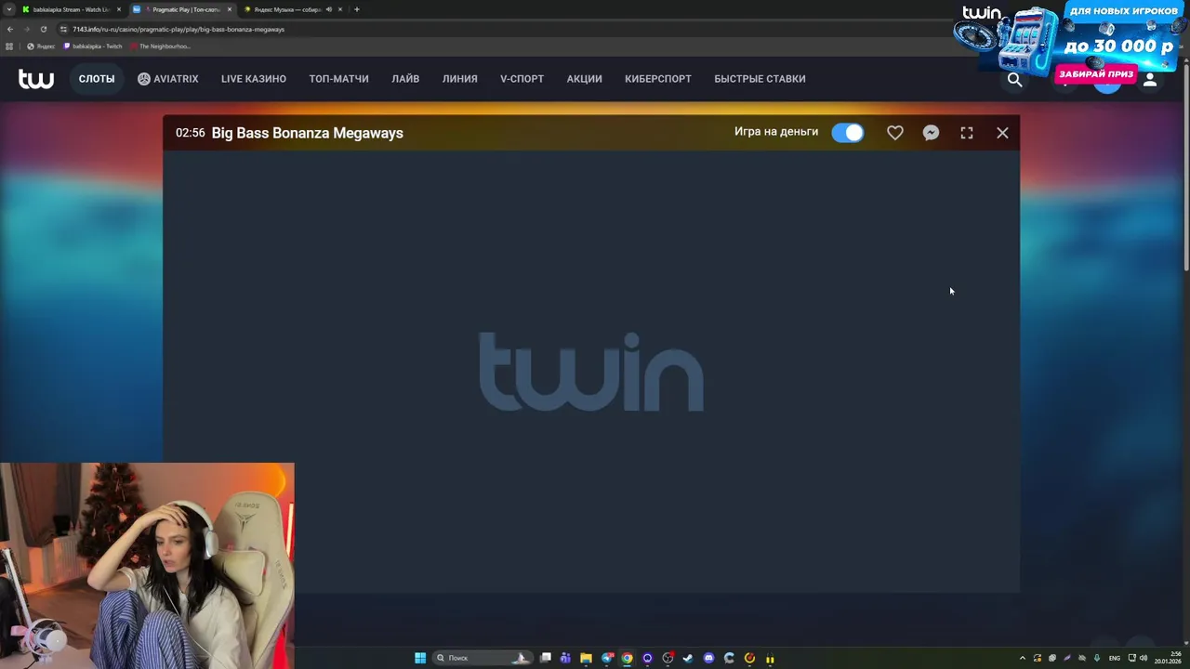Click the browser address bar URL
This screenshot has width=1190, height=669.
(x=178, y=29)
